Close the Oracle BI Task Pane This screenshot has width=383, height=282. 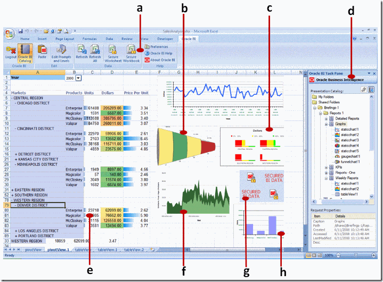pos(374,74)
